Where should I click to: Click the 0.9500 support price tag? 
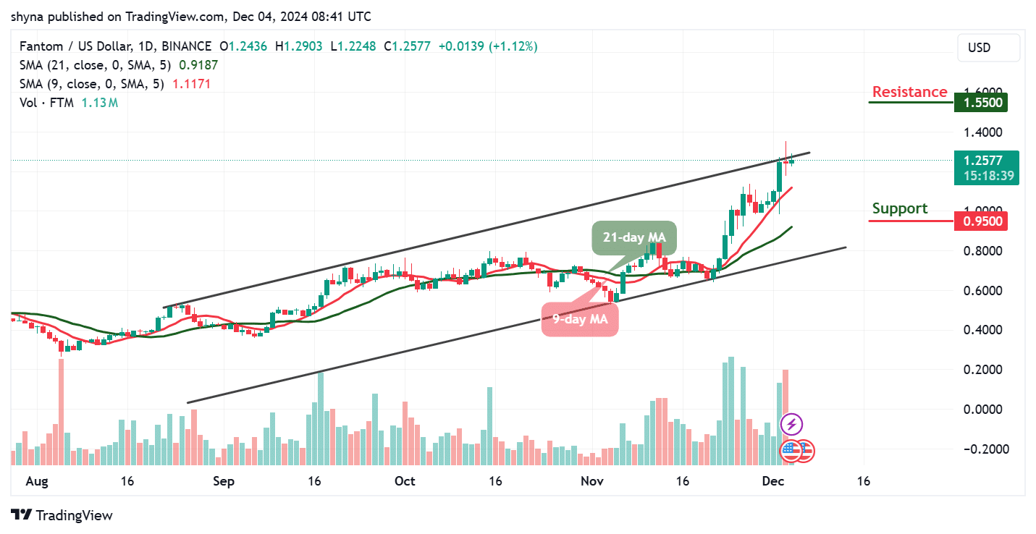tap(981, 221)
